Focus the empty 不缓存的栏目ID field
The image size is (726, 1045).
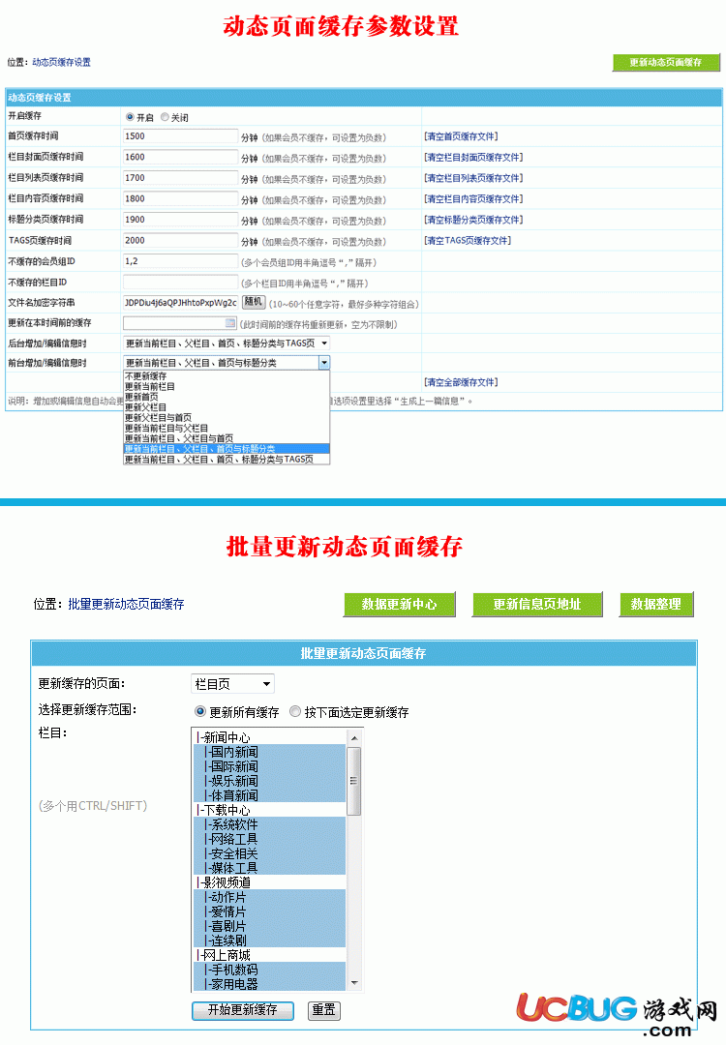180,282
